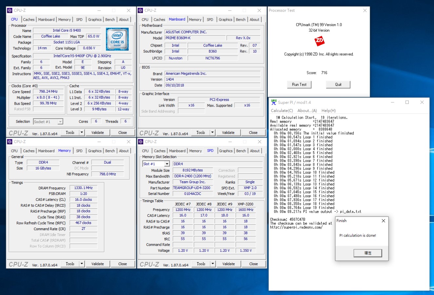Click Loop 19 finished line in Super PI
The height and width of the screenshot is (295, 434).
click(x=305, y=208)
